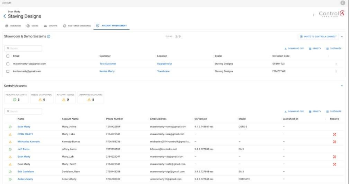Click the healthy status icon for AndersMarty
349x184 pixels.
click(x=10, y=179)
